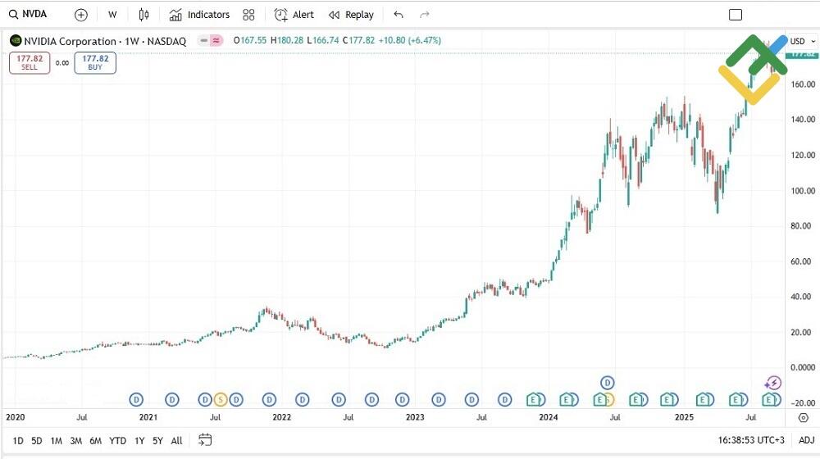
Task: Add a symbol to compare with the plus icon
Action: click(80, 15)
